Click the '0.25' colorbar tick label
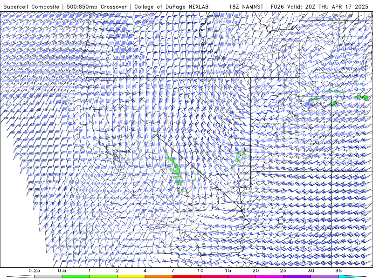This screenshot has height=279, width=373. coord(35,271)
